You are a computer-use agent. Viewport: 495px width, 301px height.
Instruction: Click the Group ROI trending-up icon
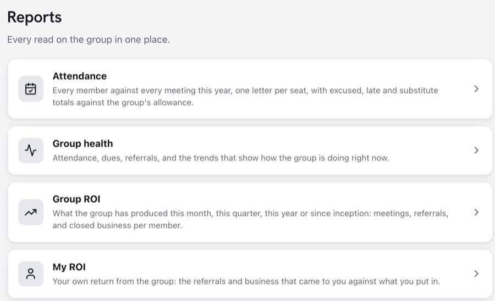click(x=31, y=212)
